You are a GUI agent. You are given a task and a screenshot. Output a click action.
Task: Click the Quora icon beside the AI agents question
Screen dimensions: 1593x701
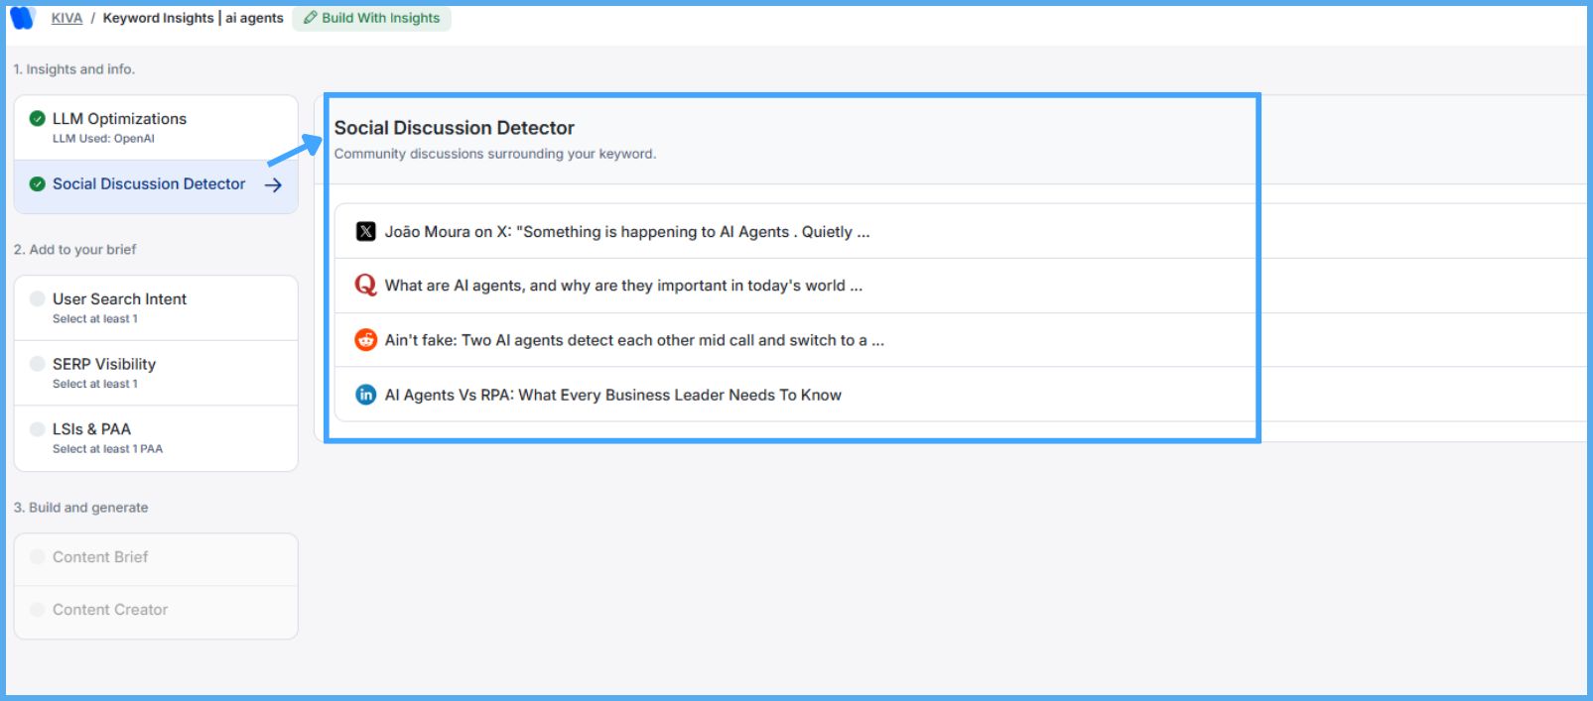coord(365,286)
